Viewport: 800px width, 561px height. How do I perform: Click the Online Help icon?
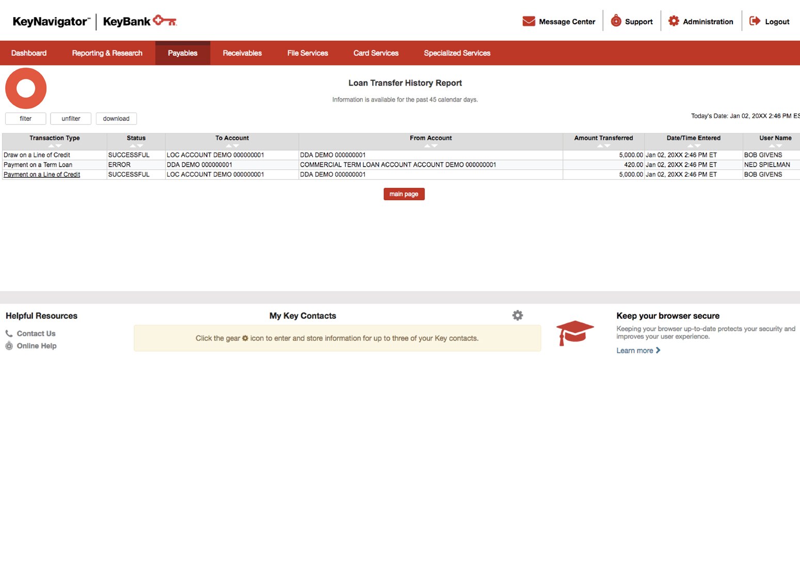coord(9,346)
